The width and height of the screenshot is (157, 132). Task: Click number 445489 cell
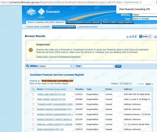tap(79, 99)
